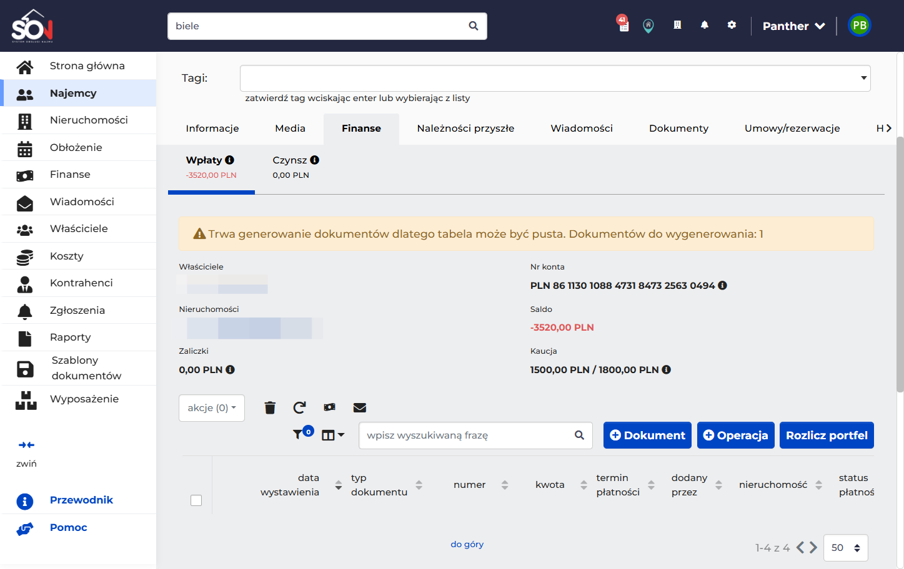Viewport: 904px width, 569px height.
Task: Click info icon next to Czynsz
Action: point(315,160)
